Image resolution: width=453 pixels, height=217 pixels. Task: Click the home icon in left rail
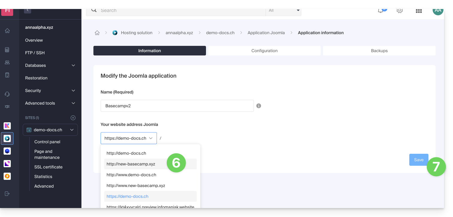coord(7,31)
